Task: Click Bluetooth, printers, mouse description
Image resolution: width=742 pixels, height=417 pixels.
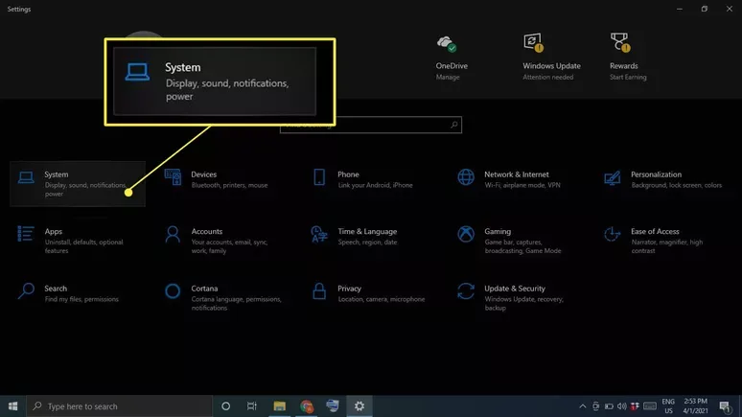Action: coord(229,185)
